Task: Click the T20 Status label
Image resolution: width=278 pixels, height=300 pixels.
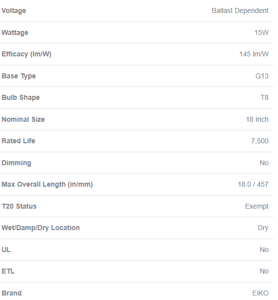Action: (19, 207)
